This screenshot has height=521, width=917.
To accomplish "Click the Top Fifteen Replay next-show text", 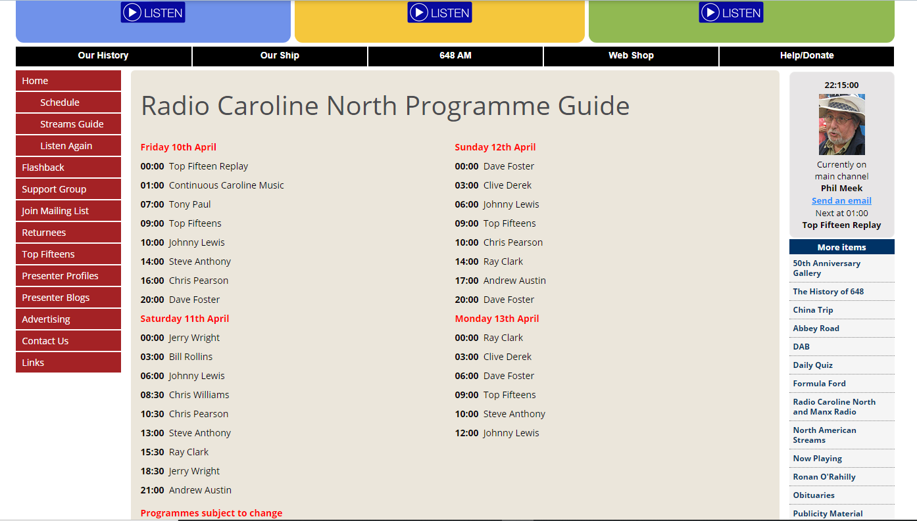I will pyautogui.click(x=841, y=225).
